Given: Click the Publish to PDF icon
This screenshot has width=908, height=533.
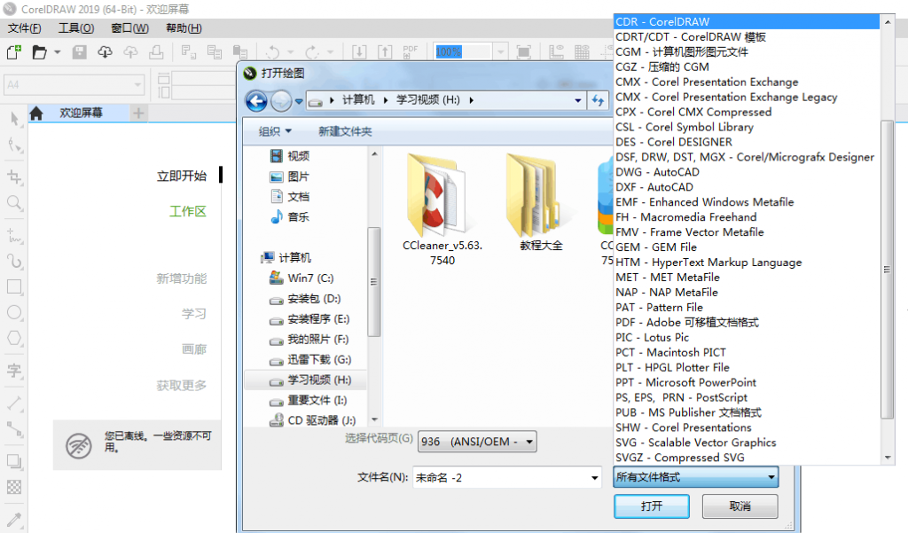Looking at the screenshot, I should click(411, 52).
